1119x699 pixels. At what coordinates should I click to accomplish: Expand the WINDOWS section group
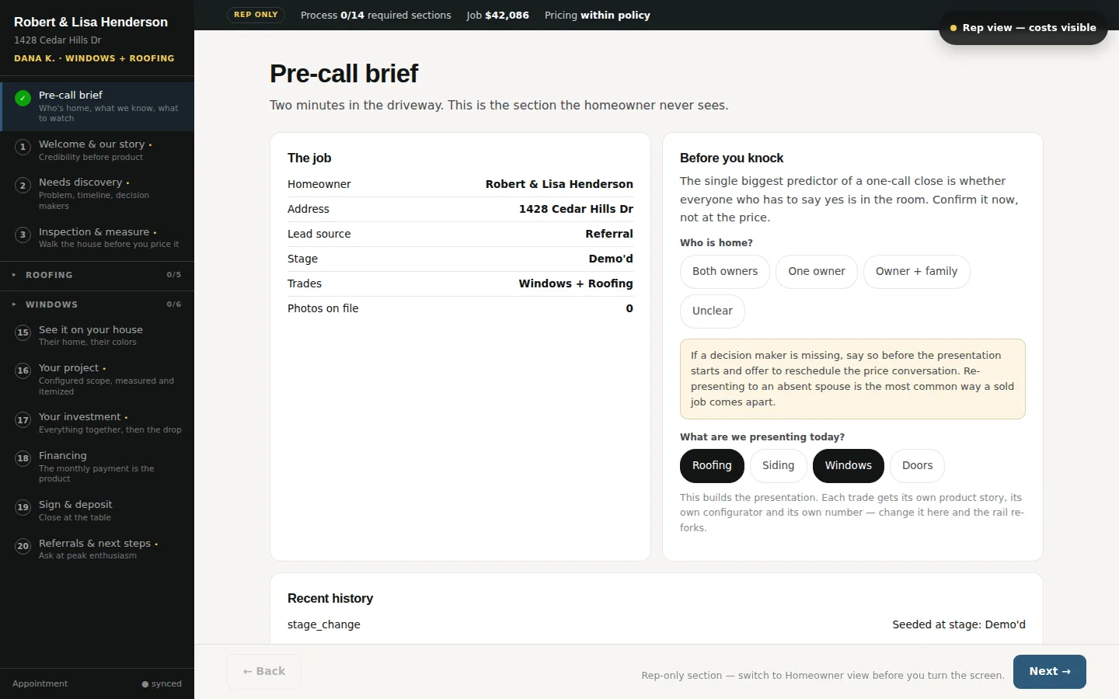(x=97, y=304)
